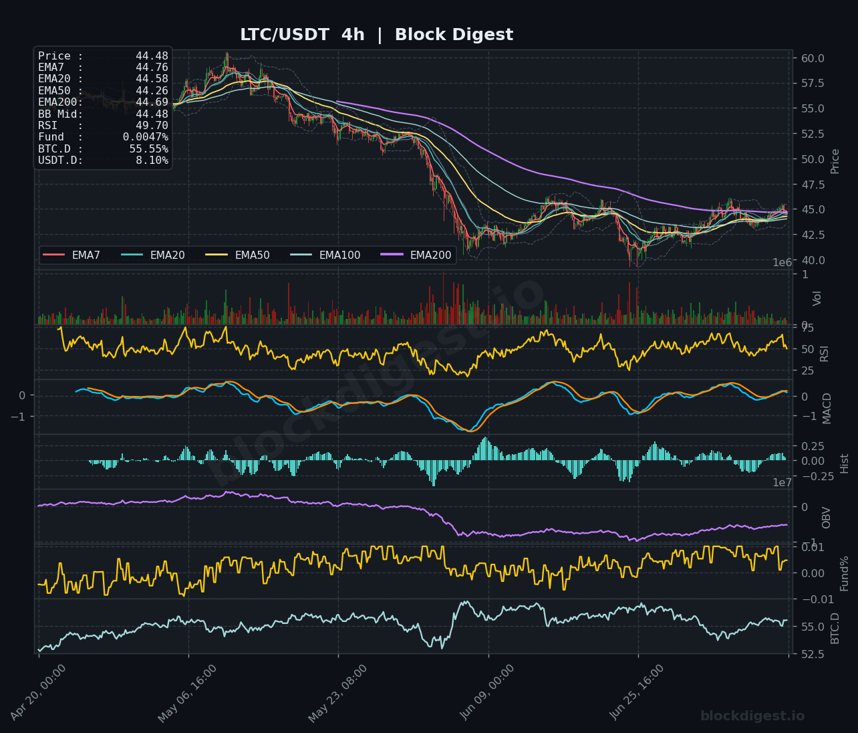Select the EMA50 legend entry
858x733 pixels.
238,255
